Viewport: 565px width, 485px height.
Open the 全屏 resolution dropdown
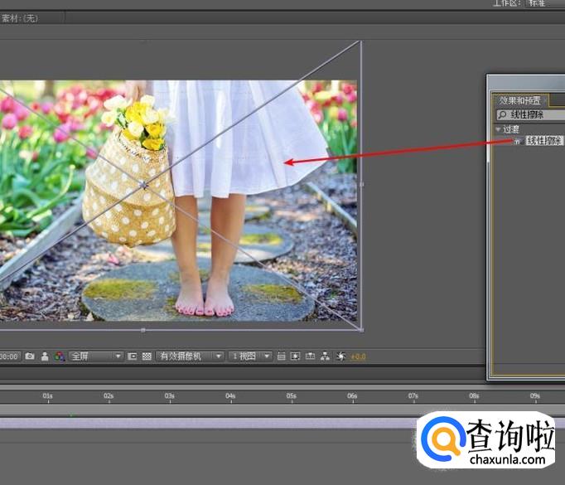[96, 356]
